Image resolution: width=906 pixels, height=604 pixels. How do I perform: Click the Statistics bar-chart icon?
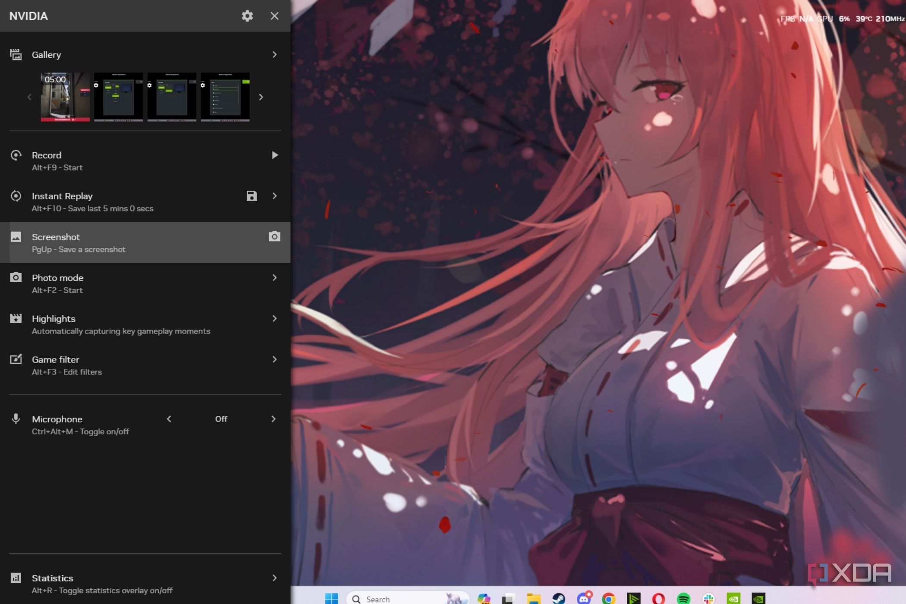pyautogui.click(x=16, y=578)
